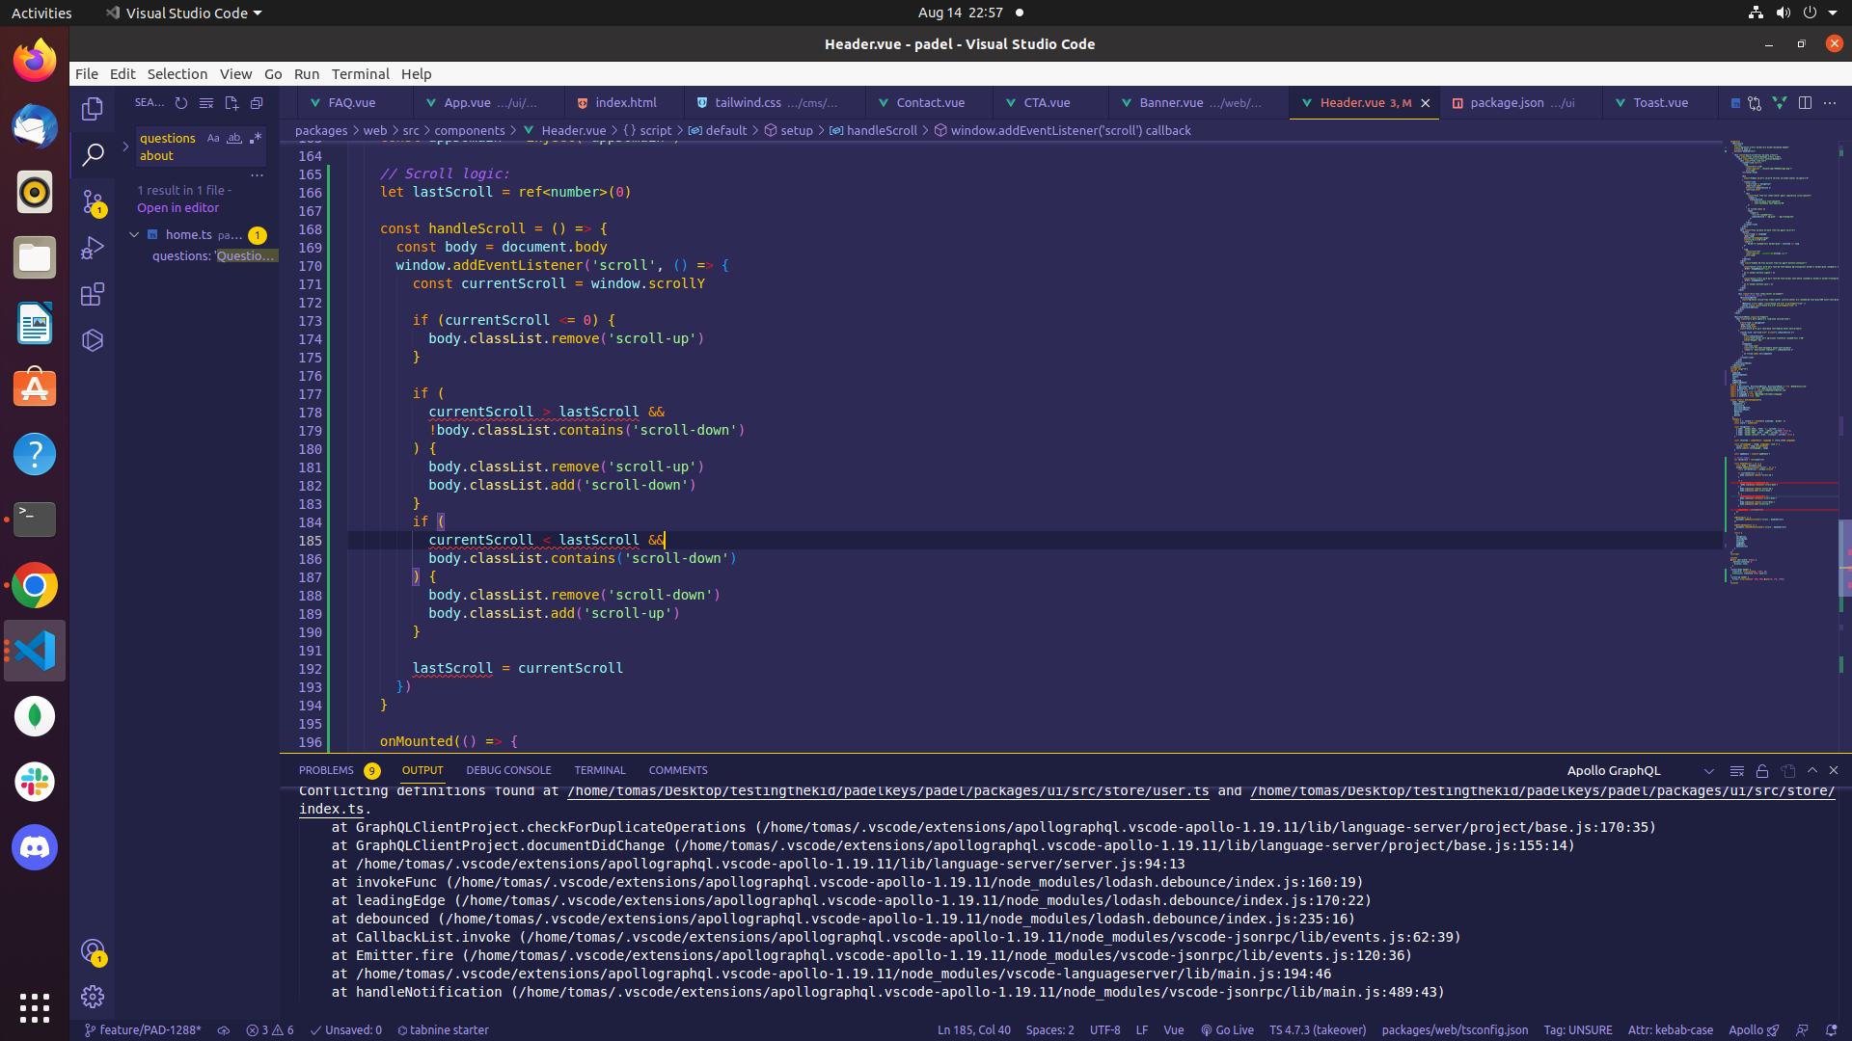Click the user.ts path link in output
1852x1041 pixels.
(887, 791)
